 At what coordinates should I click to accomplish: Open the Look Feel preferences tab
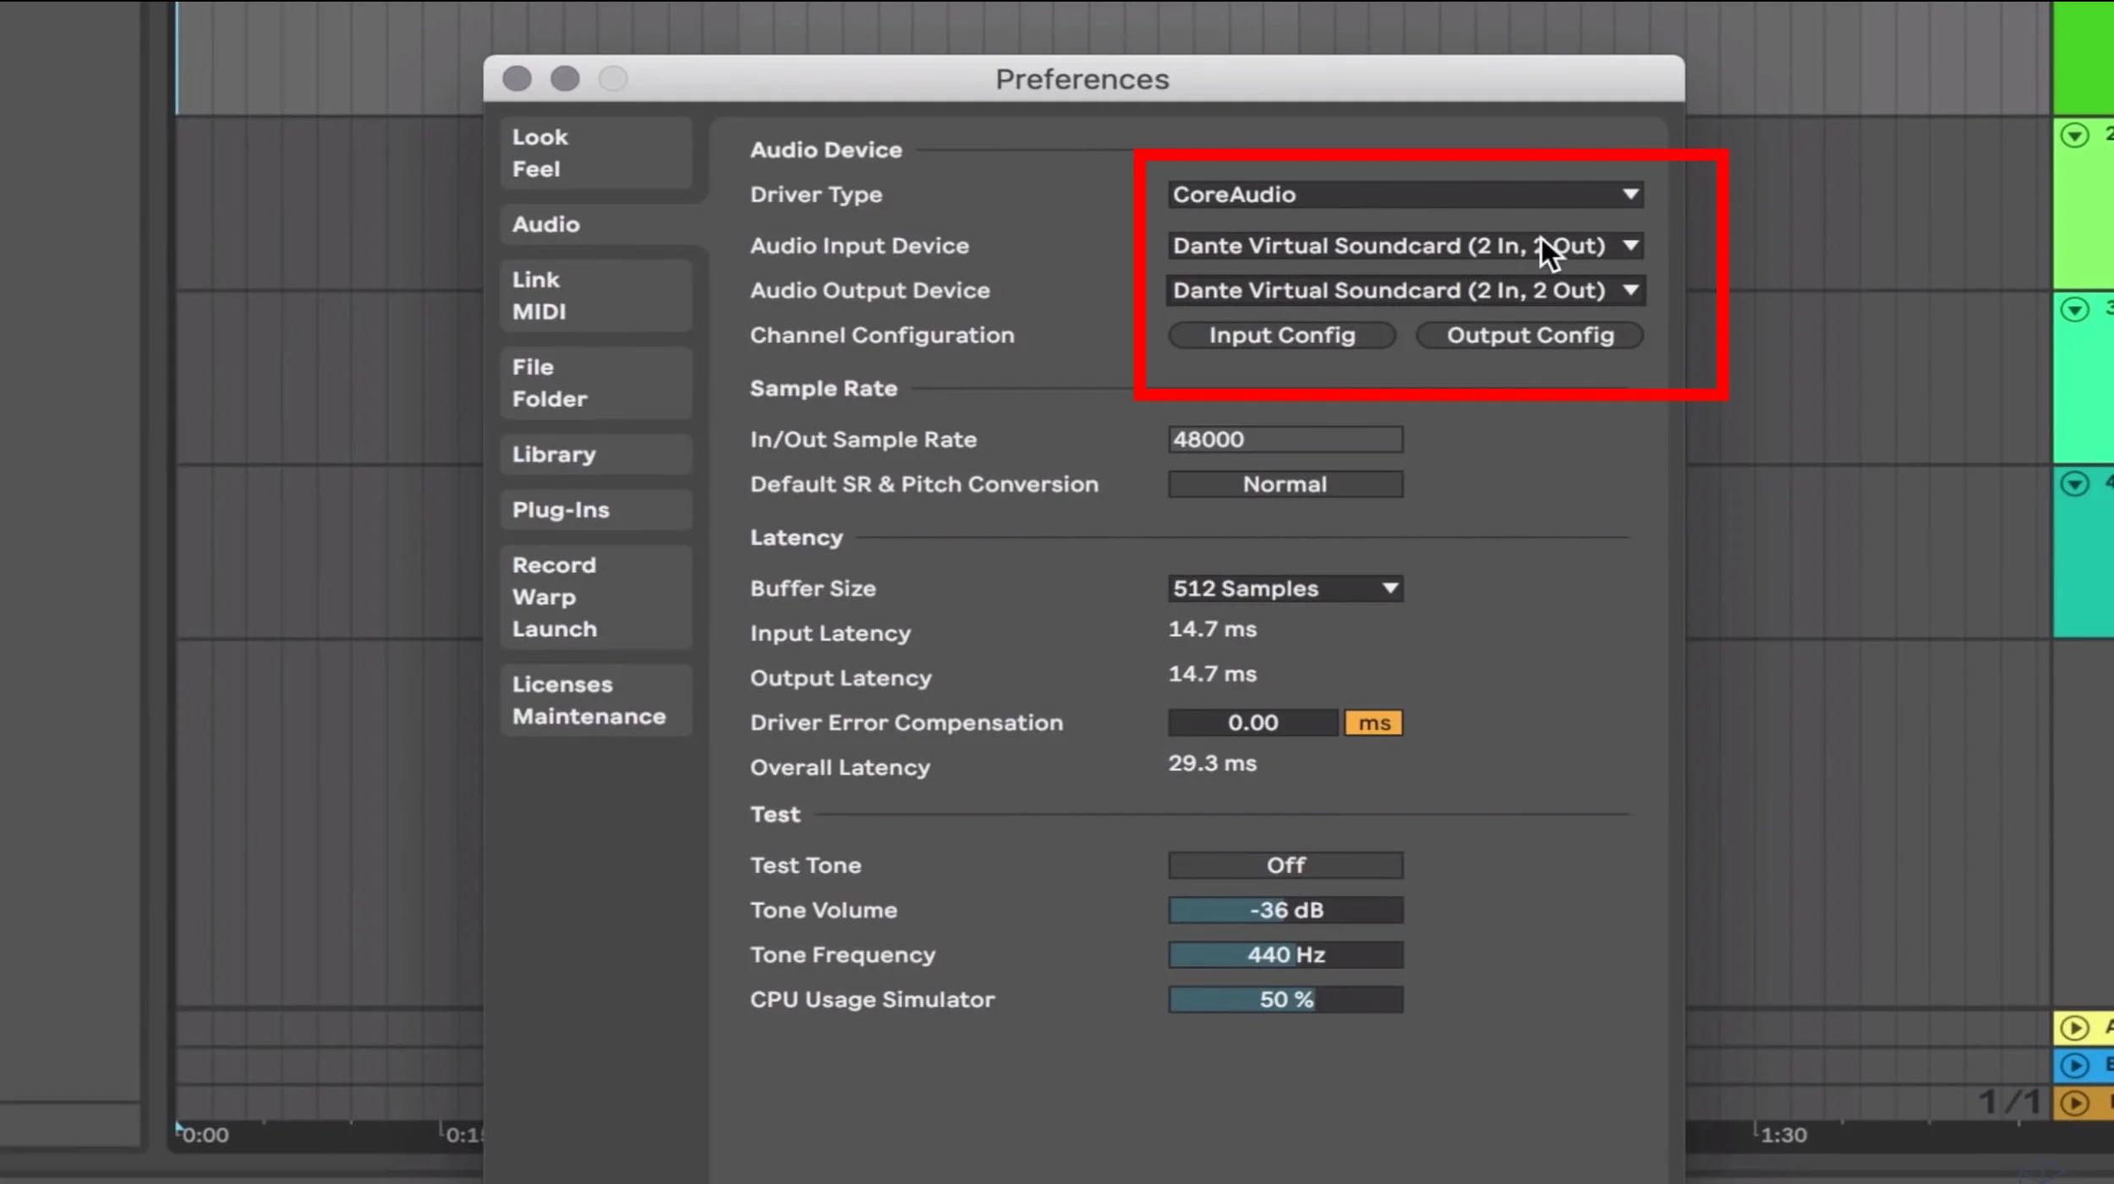(x=596, y=153)
